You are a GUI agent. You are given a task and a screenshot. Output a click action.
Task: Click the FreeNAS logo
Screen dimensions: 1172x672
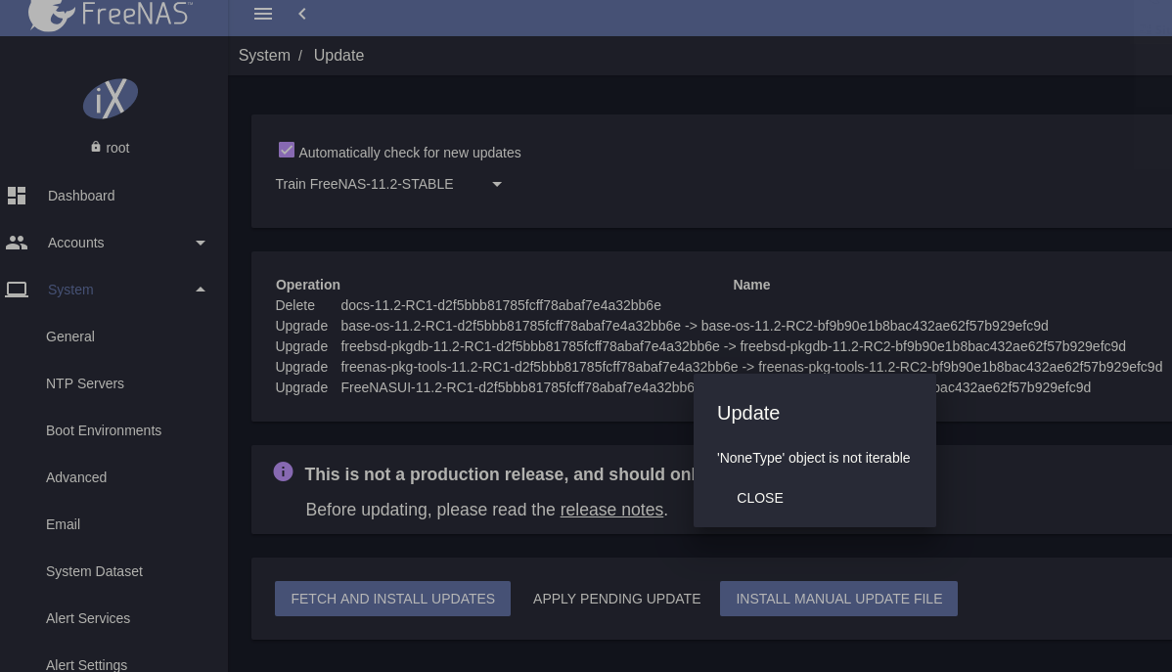110,15
